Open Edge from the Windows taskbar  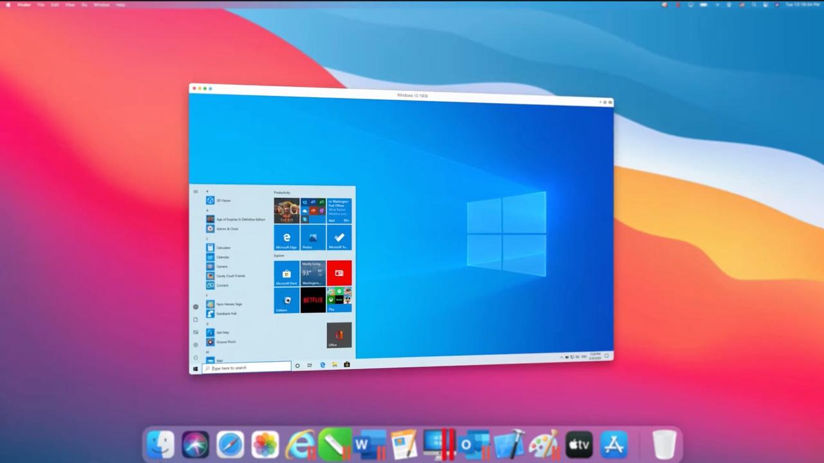click(x=323, y=365)
